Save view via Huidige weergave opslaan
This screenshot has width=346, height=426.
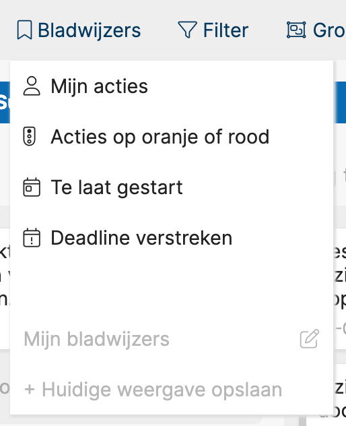153,390
